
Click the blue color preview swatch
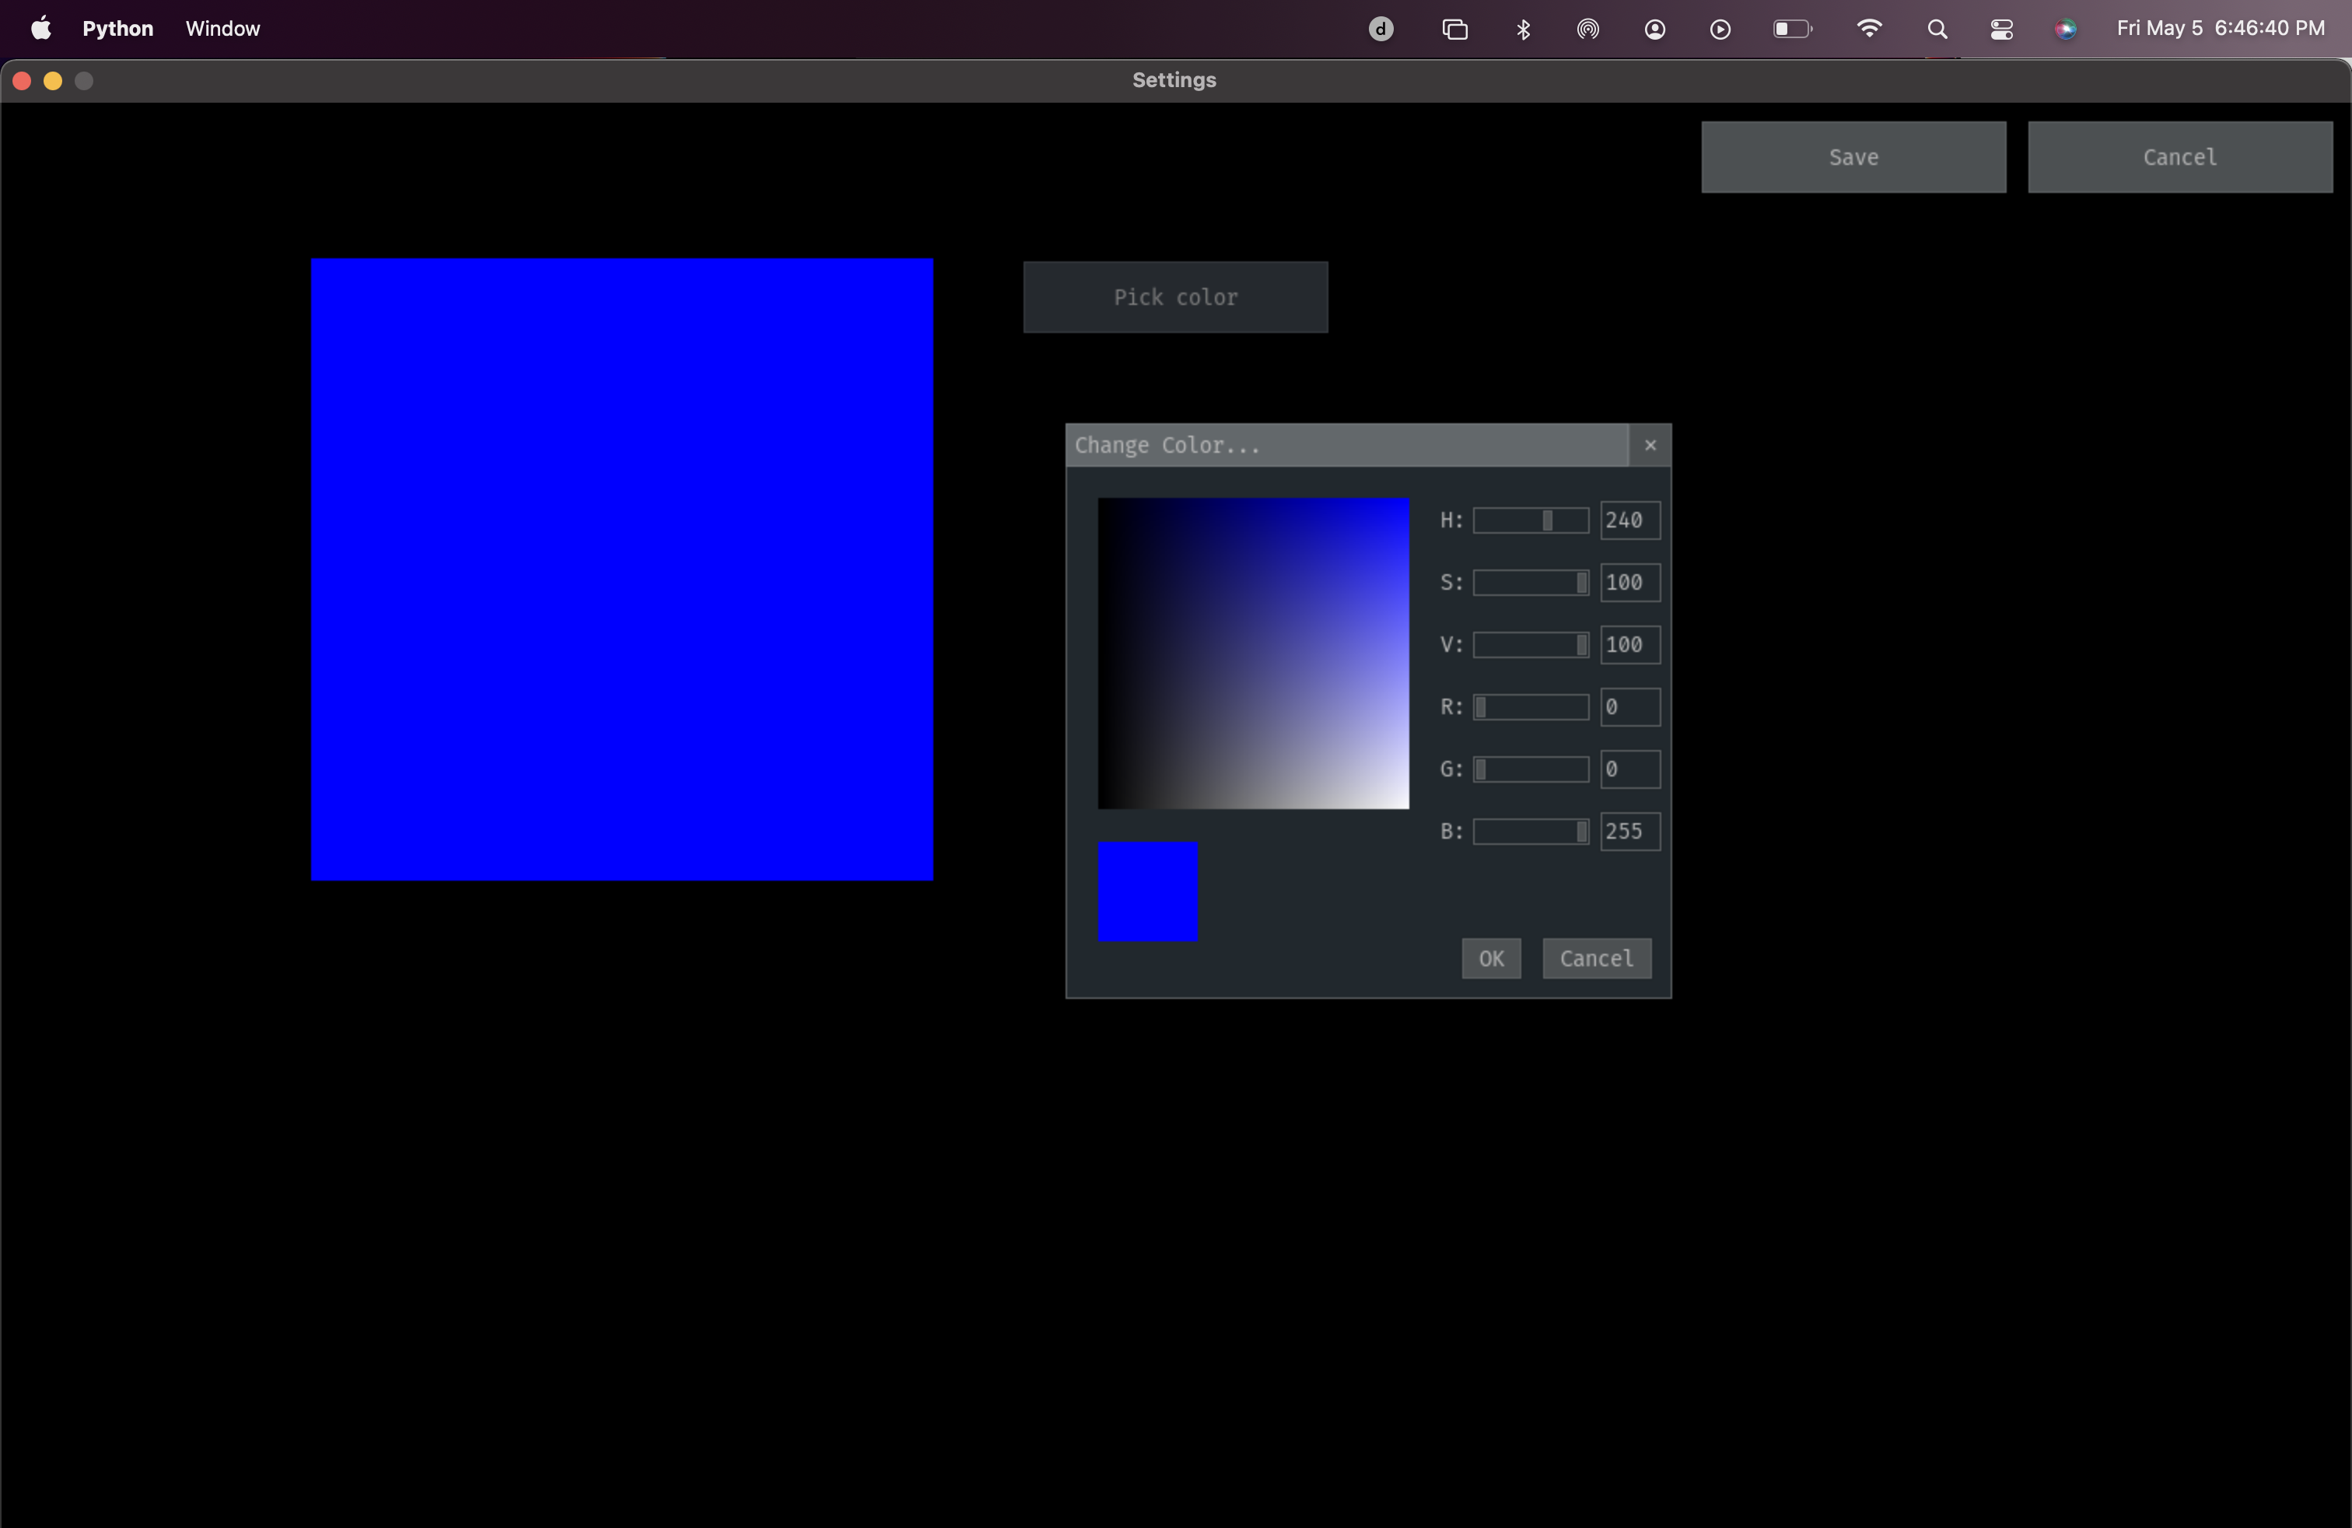pyautogui.click(x=1146, y=891)
